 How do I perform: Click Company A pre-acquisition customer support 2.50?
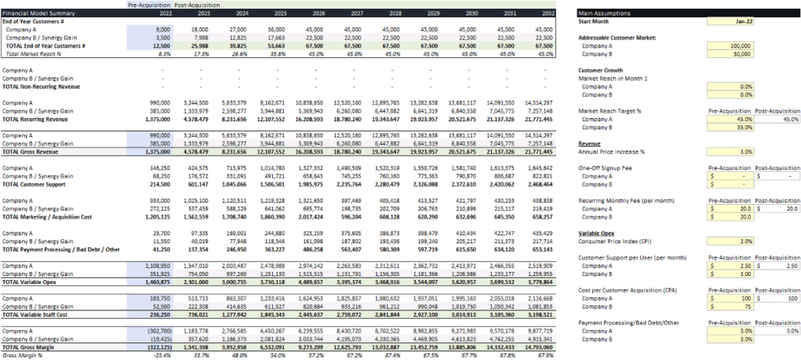pos(731,266)
